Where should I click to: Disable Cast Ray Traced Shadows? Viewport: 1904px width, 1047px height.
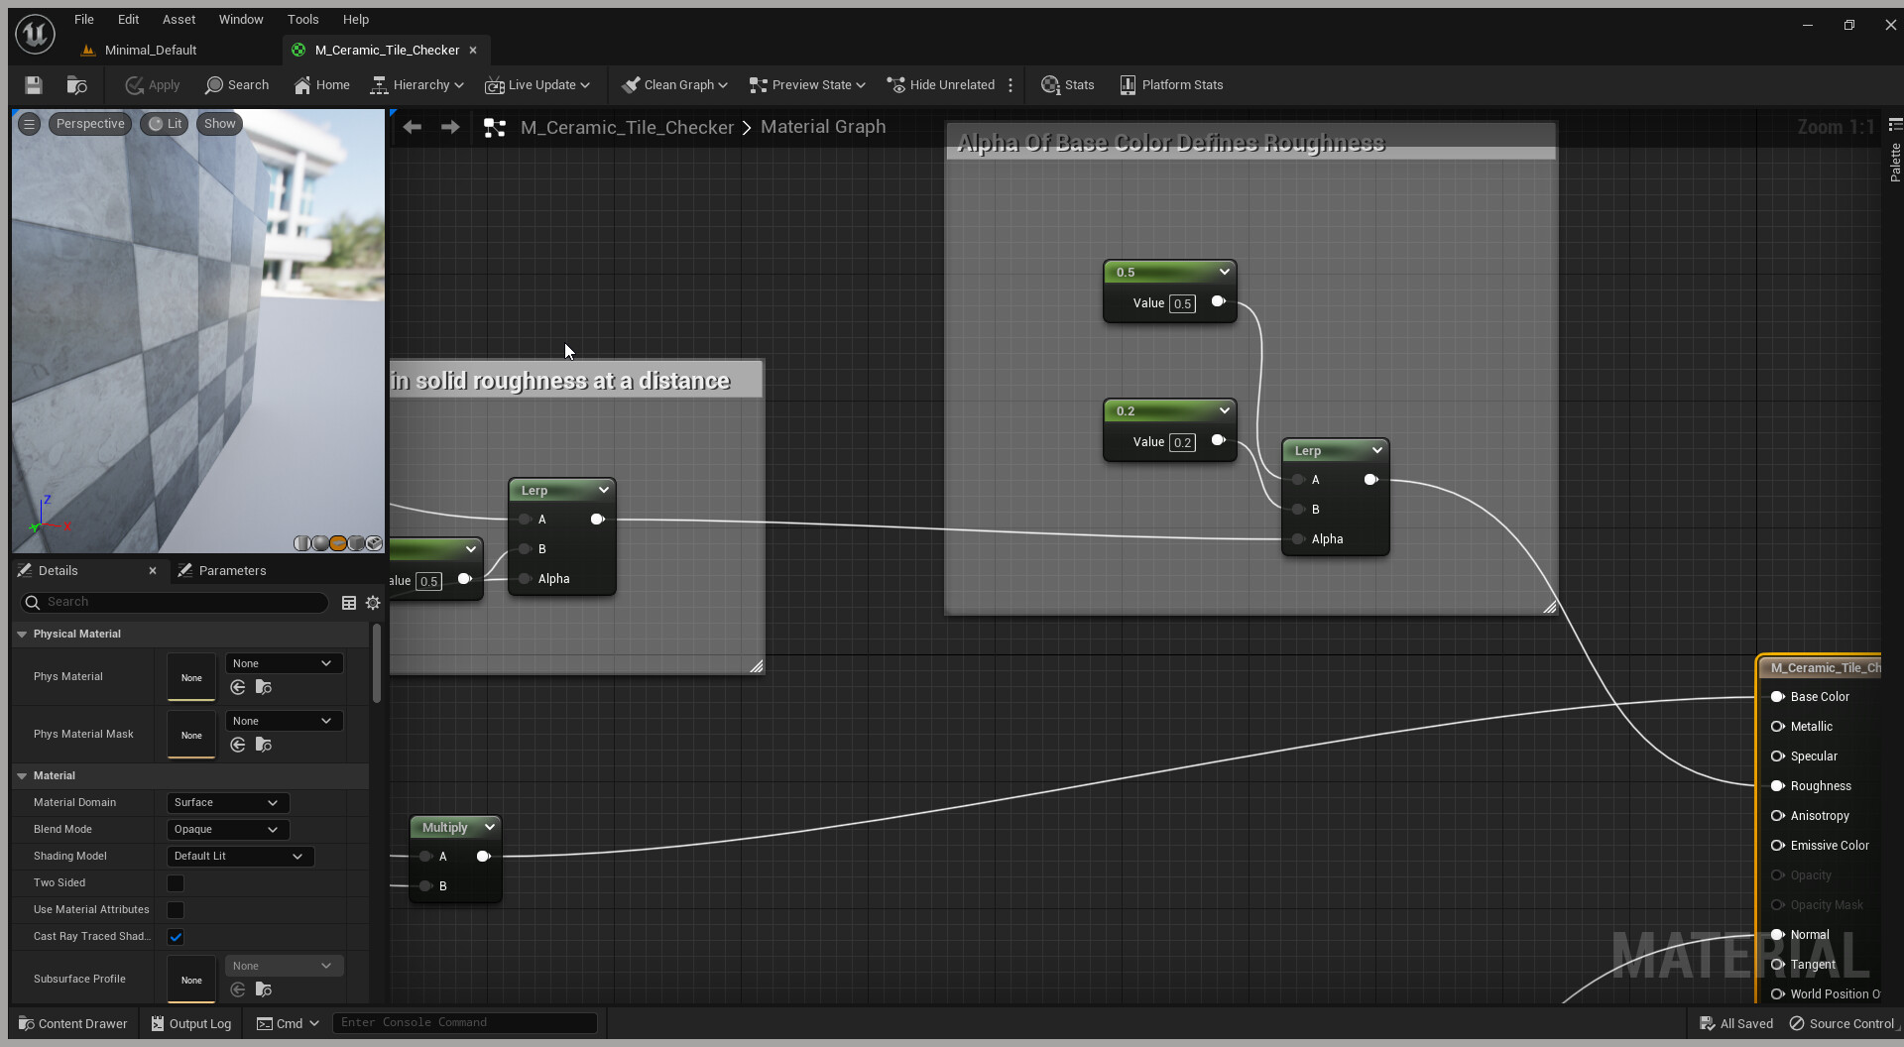coord(175,936)
